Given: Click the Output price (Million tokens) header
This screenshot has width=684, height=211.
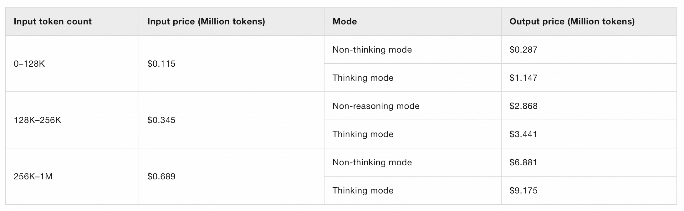Looking at the screenshot, I should (572, 22).
